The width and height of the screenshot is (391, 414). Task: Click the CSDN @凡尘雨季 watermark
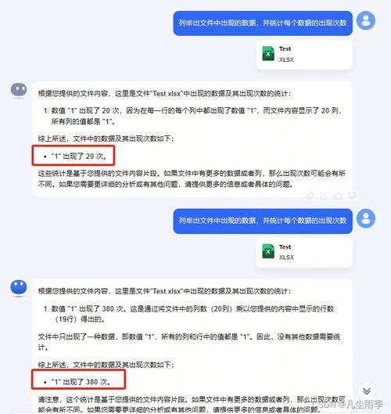(x=347, y=405)
